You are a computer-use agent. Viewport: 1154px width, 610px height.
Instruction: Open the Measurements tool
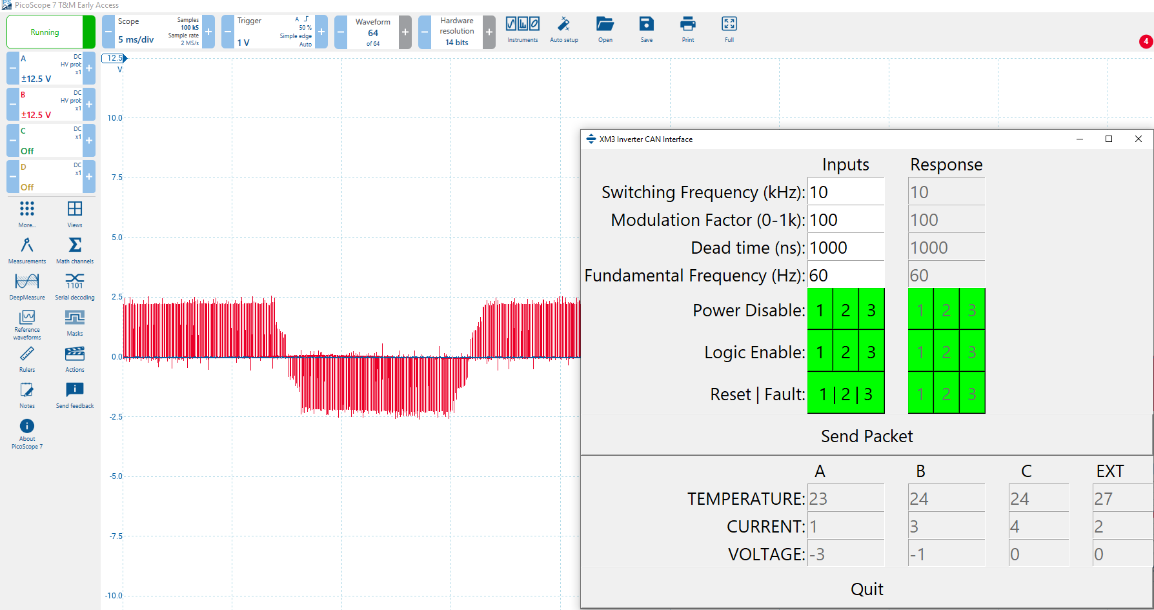pos(27,250)
